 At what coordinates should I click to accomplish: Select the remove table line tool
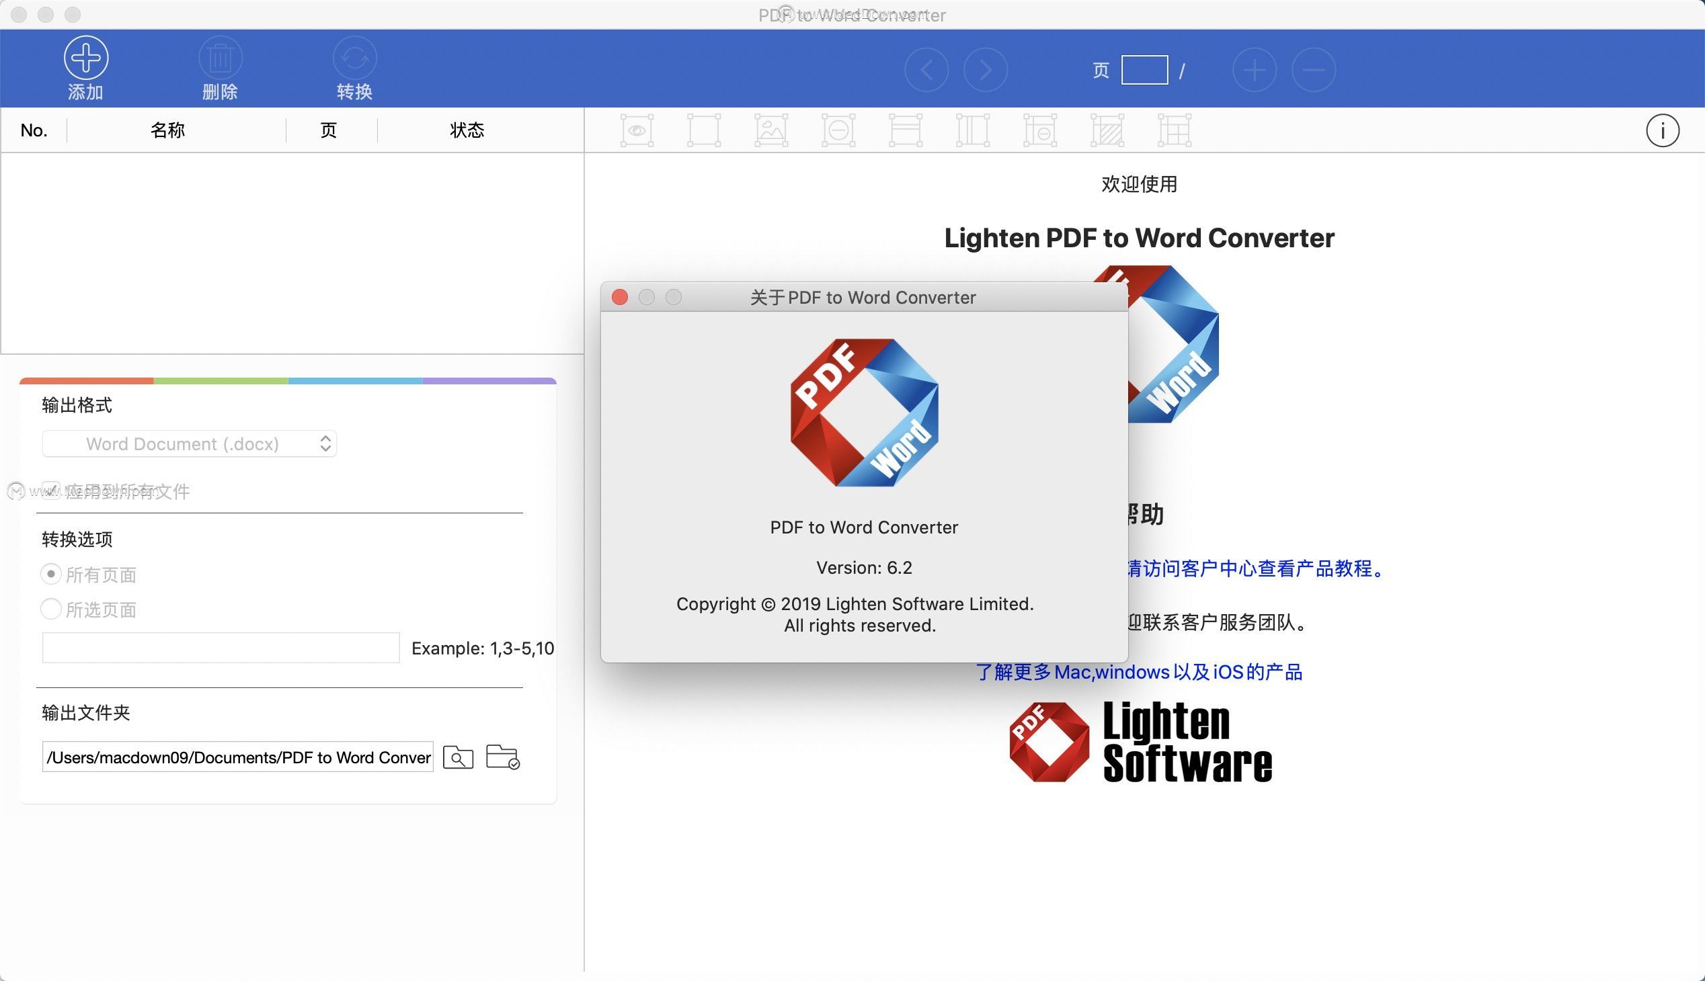(1040, 130)
